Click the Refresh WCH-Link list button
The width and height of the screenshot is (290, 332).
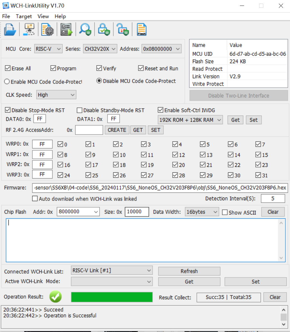tap(189, 271)
